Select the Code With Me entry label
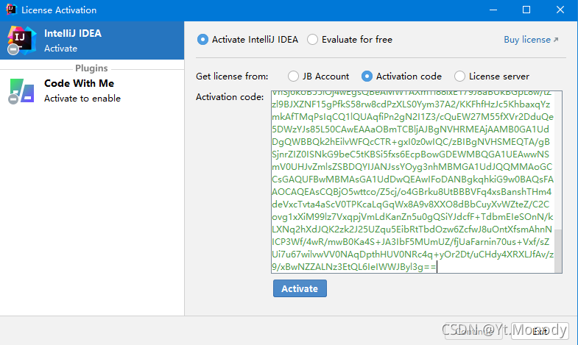 coord(79,83)
